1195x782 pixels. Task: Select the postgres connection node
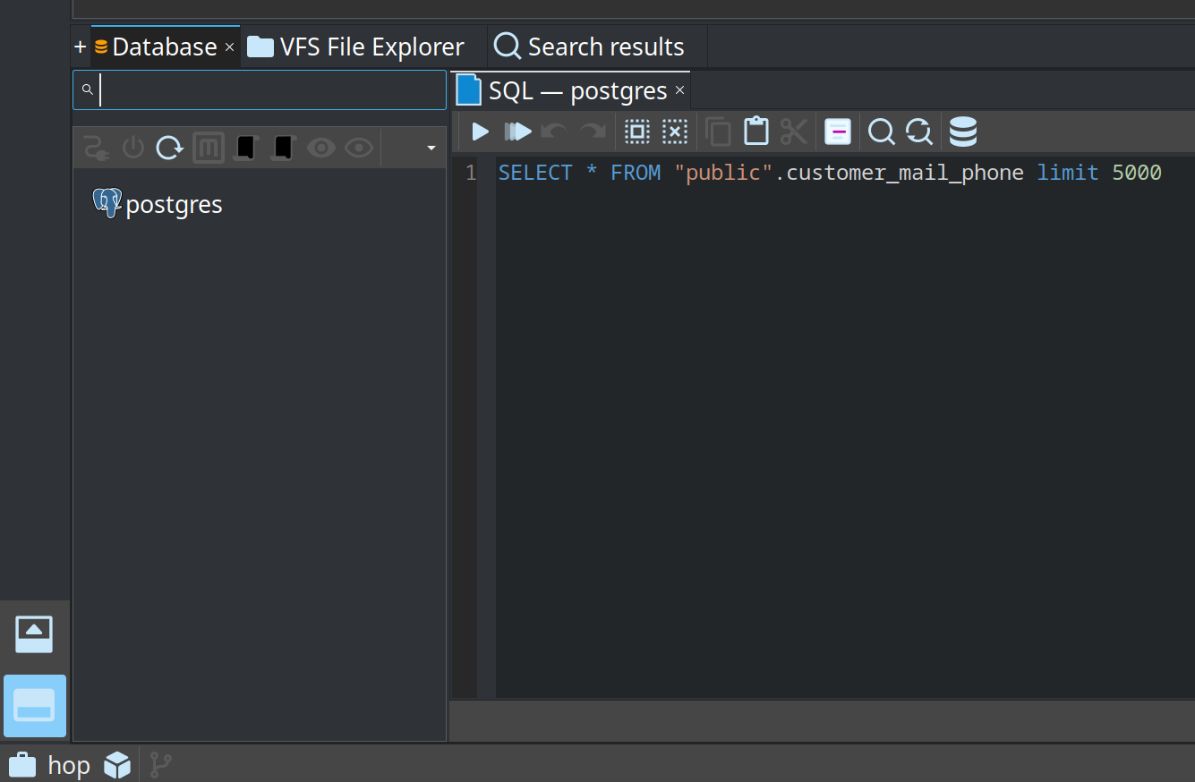coord(158,204)
